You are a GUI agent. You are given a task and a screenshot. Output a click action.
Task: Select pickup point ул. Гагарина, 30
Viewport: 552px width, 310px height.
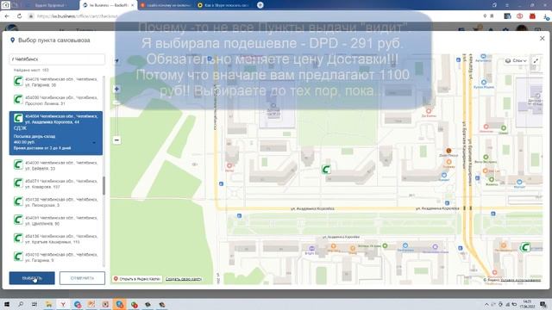pyautogui.click(x=56, y=83)
